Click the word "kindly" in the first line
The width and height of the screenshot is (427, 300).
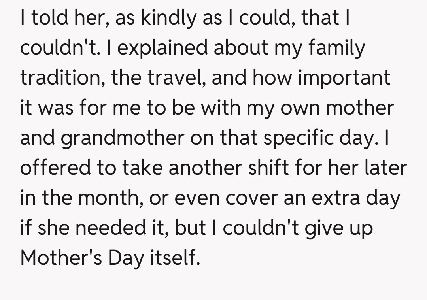tap(163, 19)
